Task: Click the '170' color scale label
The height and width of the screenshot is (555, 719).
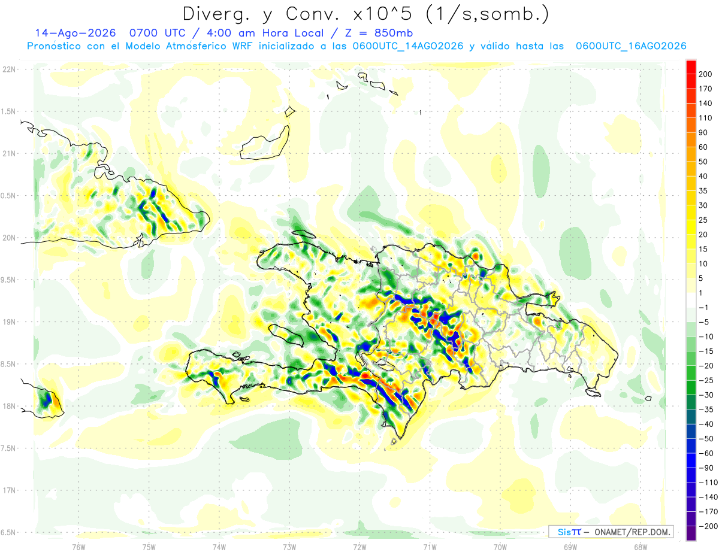Action: (x=706, y=89)
